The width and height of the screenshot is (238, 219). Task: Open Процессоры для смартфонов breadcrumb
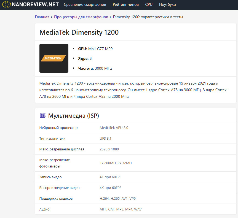point(81,17)
